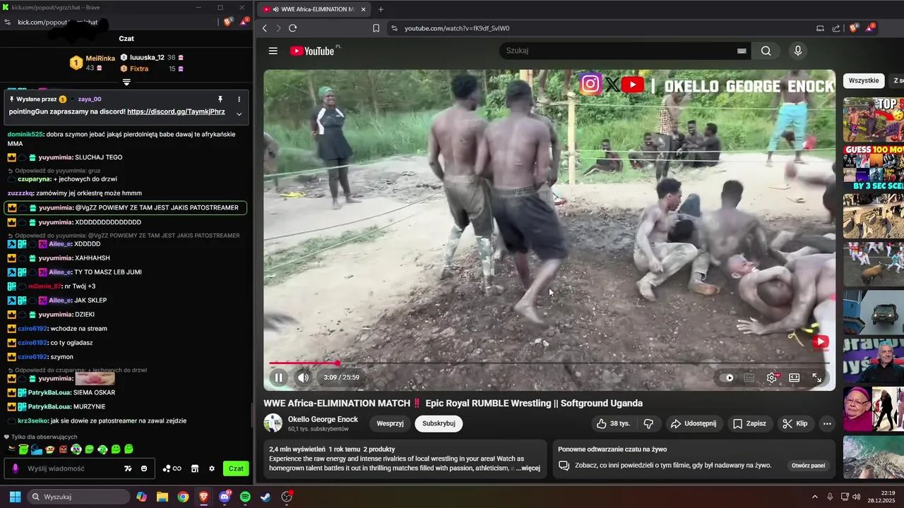The height and width of the screenshot is (508, 904).
Task: Bookmark the YouTube page
Action: (376, 28)
